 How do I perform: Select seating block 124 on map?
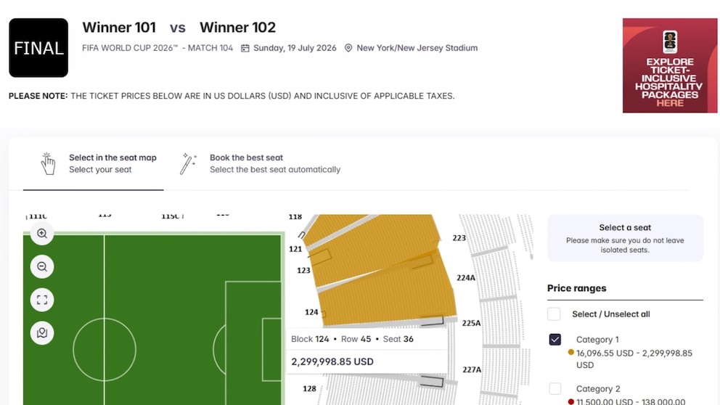[385, 294]
